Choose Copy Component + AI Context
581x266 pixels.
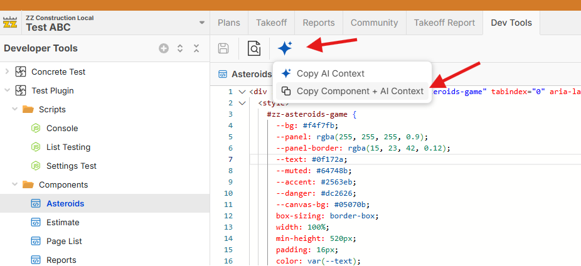point(353,91)
